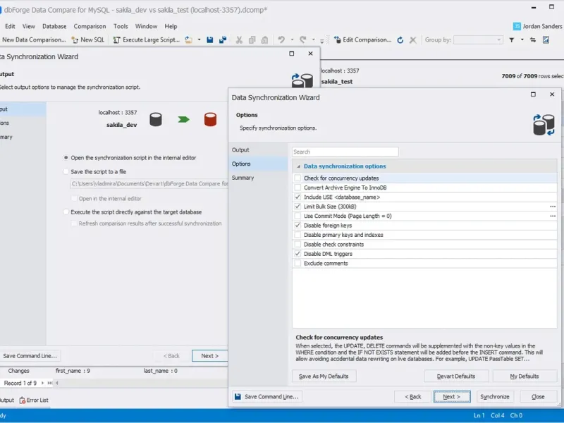The width and height of the screenshot is (564, 423).
Task: Enable Check for concurrency updates option
Action: 298,178
